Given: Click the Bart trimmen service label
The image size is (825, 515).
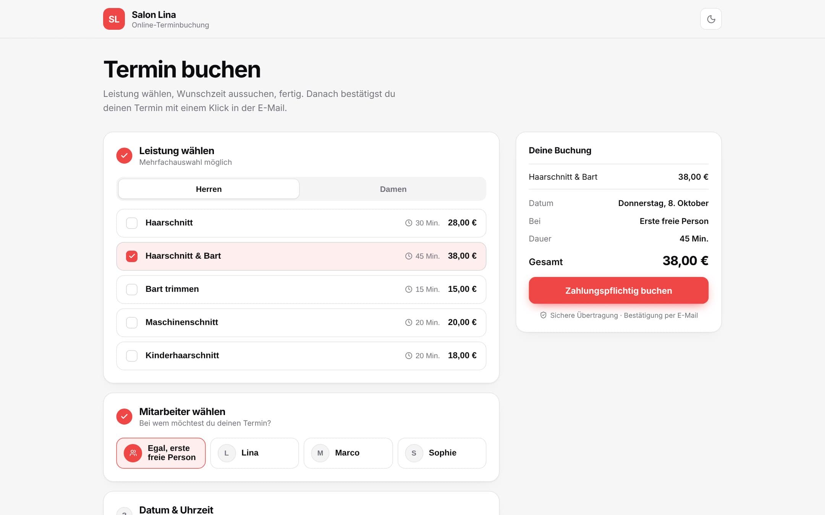Looking at the screenshot, I should click(x=172, y=289).
